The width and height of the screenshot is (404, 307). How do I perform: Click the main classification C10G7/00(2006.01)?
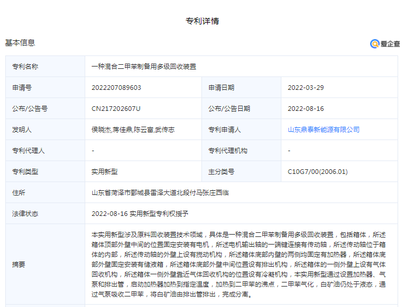click(318, 172)
